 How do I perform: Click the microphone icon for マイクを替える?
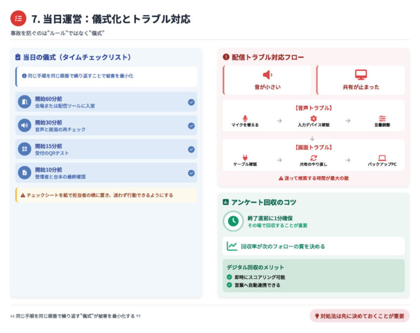pyautogui.click(x=245, y=119)
